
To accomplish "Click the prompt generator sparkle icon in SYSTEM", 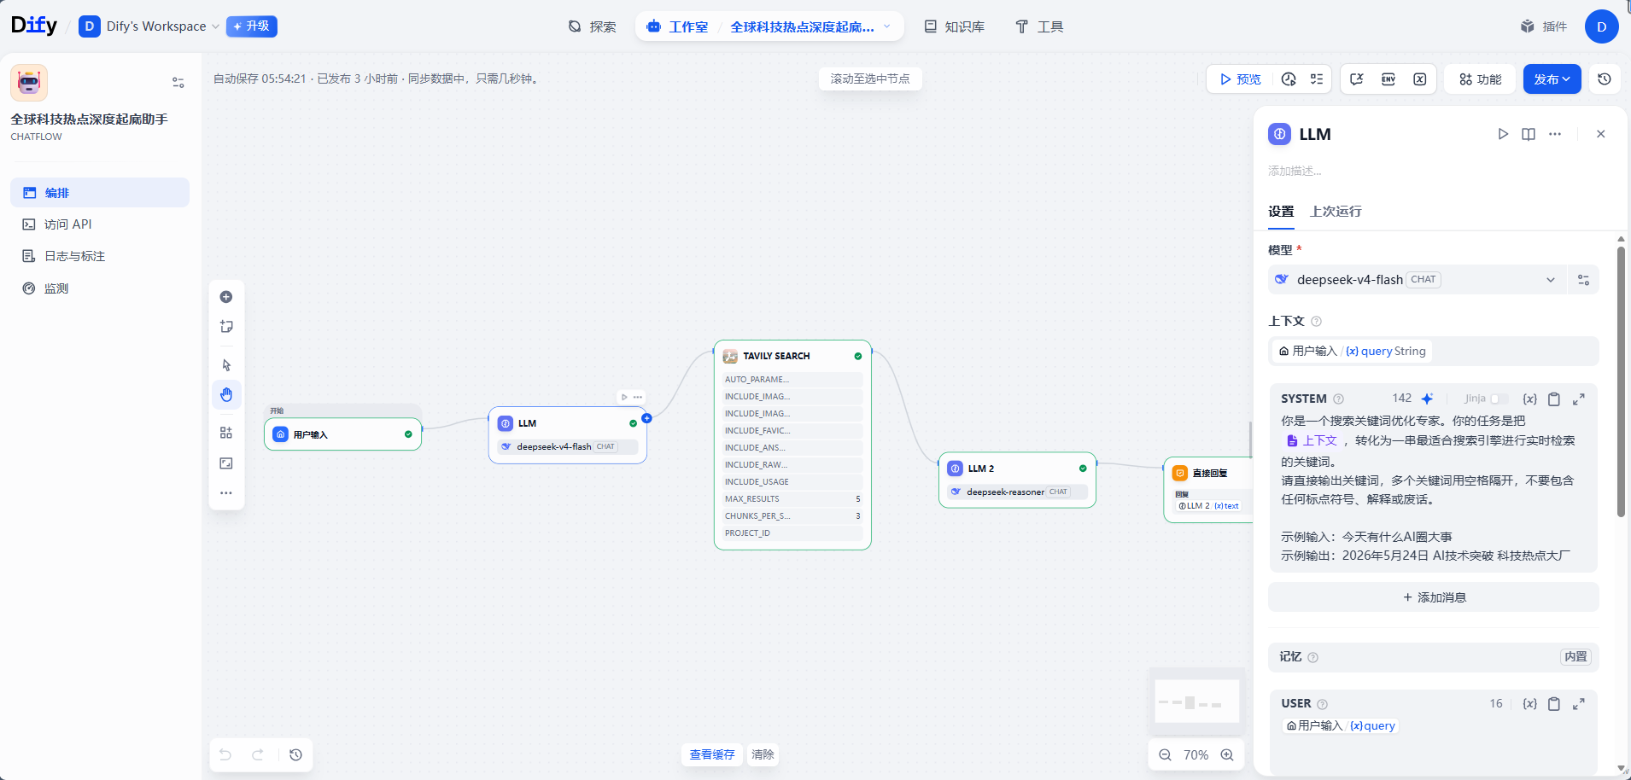I will coord(1427,399).
